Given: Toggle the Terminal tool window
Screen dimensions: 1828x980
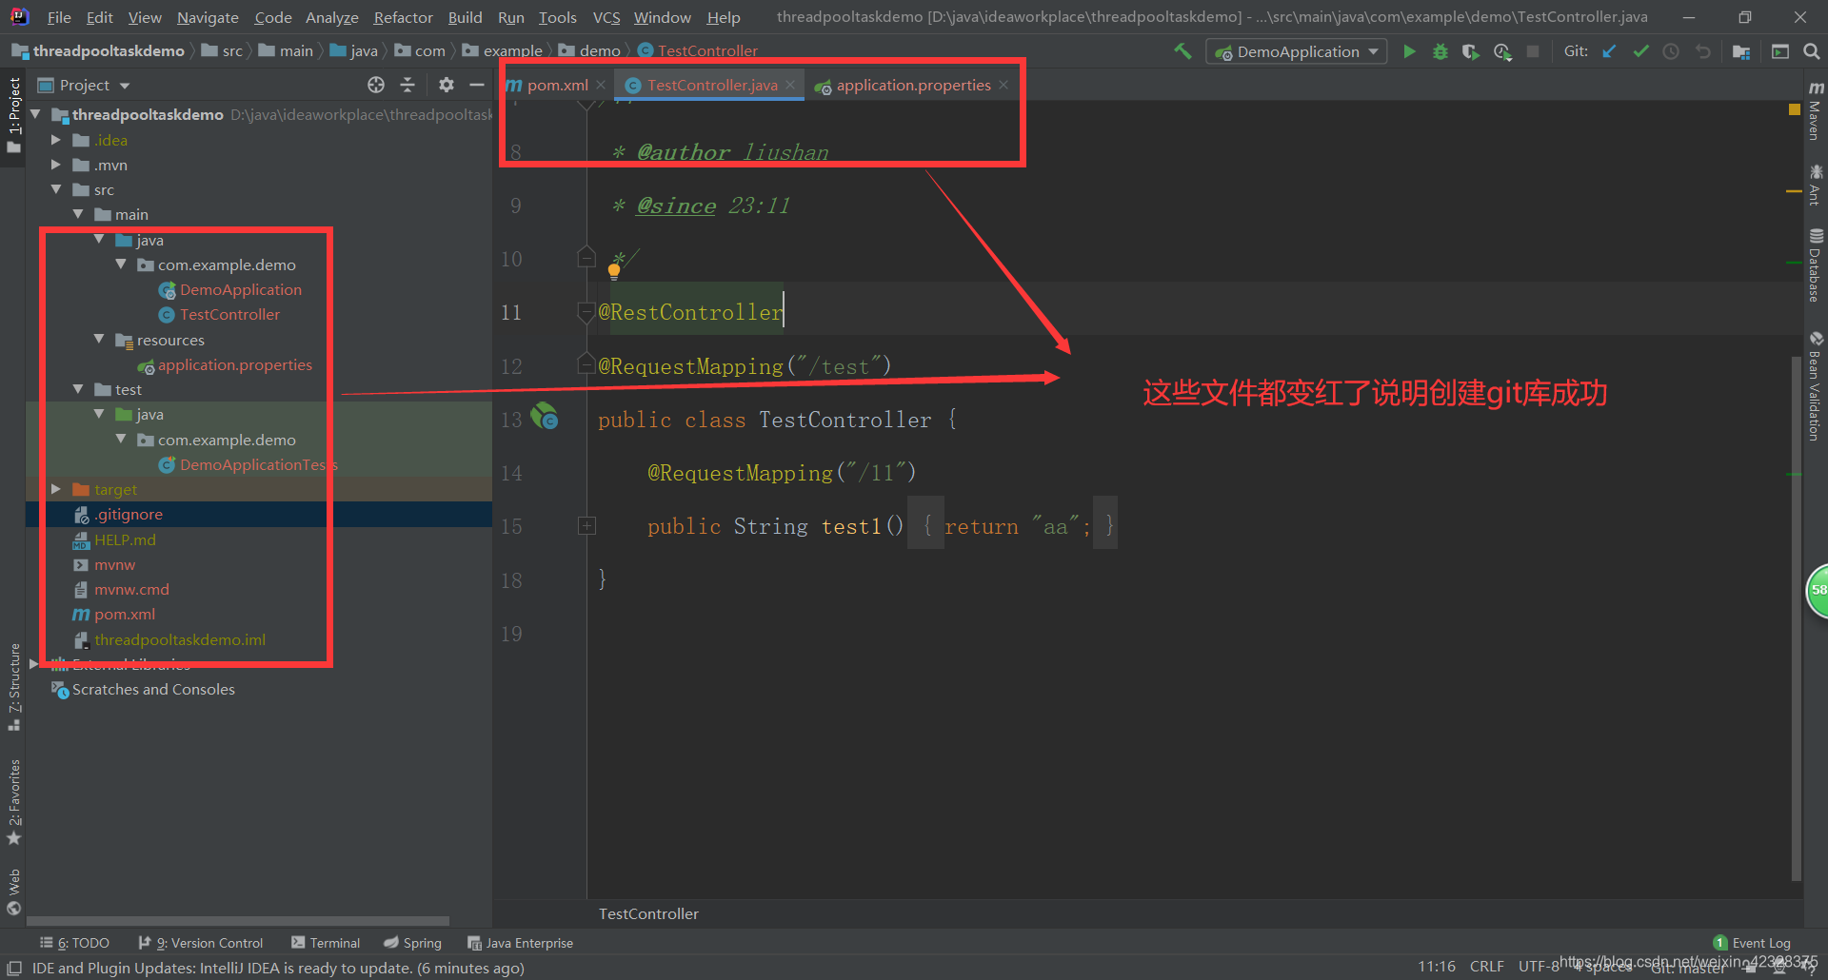Looking at the screenshot, I should (326, 943).
